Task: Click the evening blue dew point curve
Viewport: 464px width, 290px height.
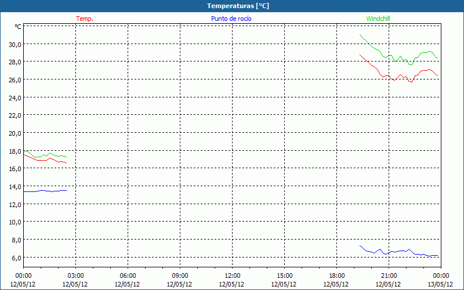Action: tap(398, 251)
